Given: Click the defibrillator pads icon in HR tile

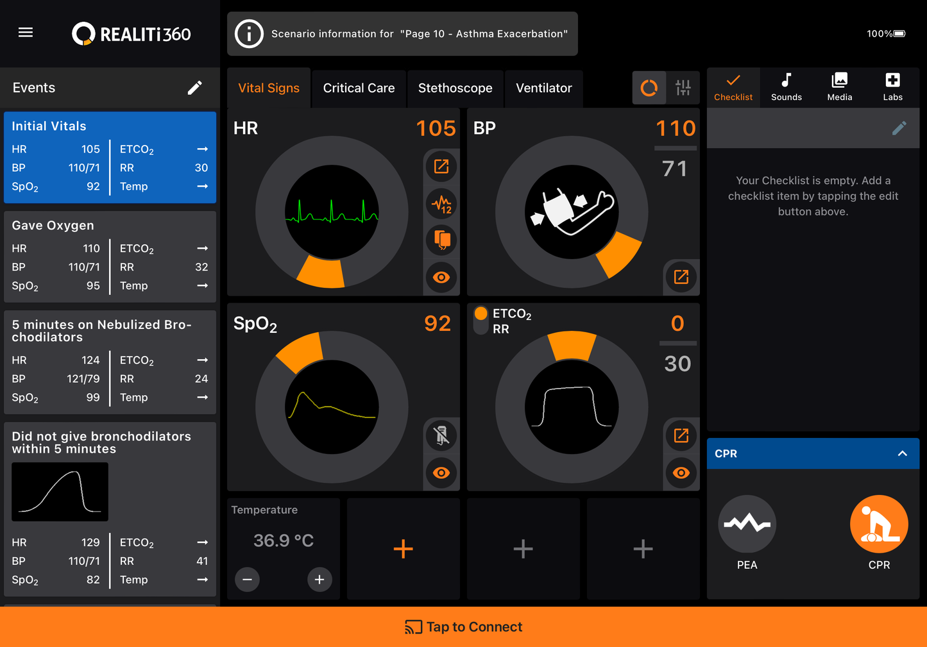Looking at the screenshot, I should [x=441, y=240].
